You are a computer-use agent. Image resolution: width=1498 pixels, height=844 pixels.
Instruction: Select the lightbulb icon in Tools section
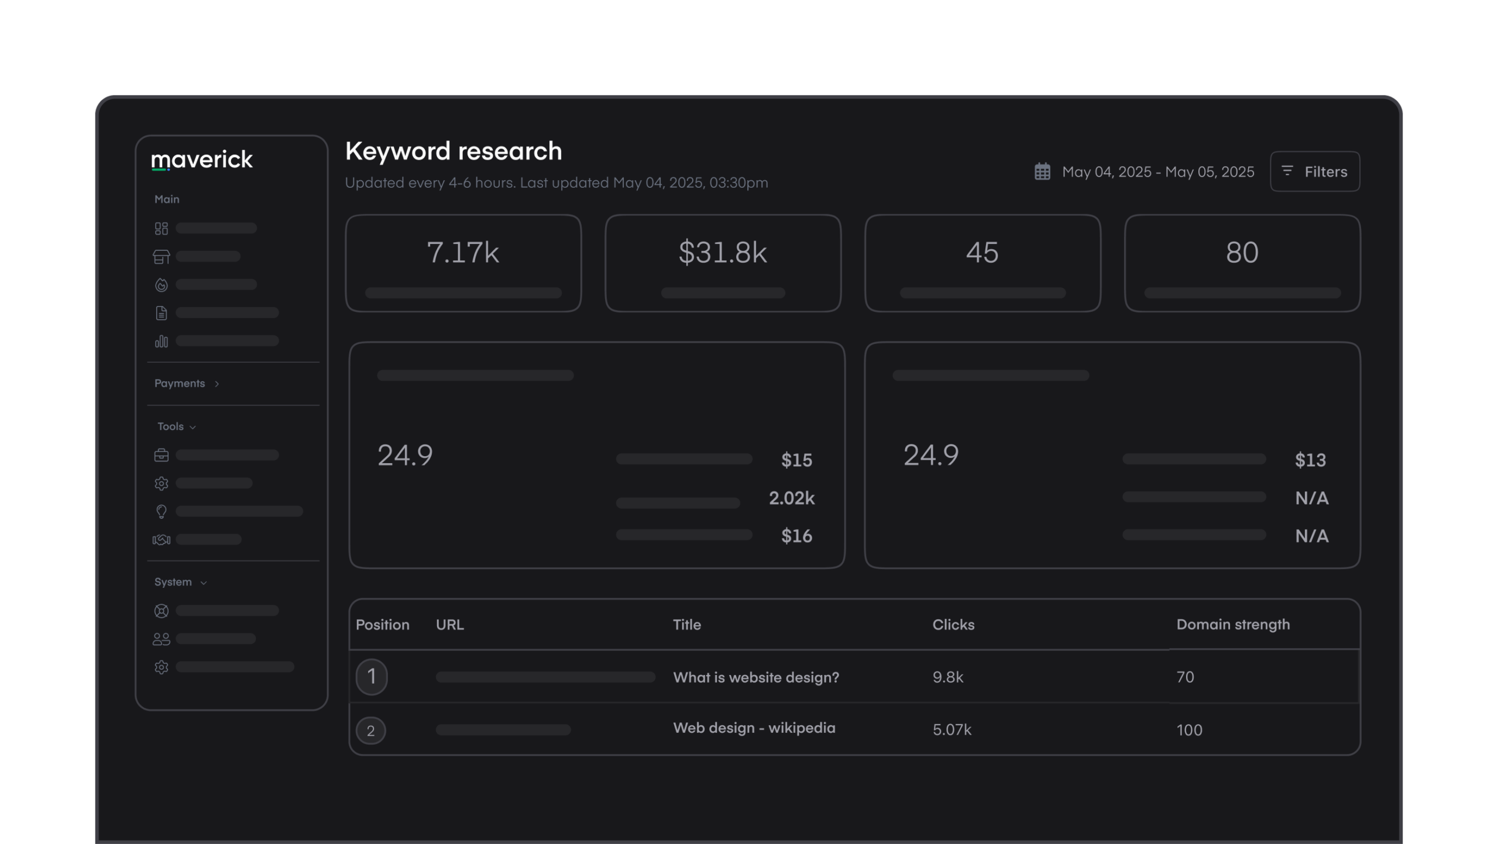tap(162, 511)
